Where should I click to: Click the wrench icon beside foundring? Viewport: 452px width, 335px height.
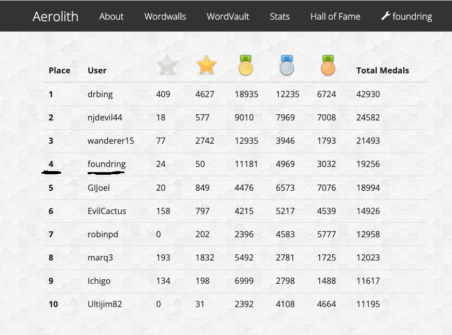(x=386, y=16)
